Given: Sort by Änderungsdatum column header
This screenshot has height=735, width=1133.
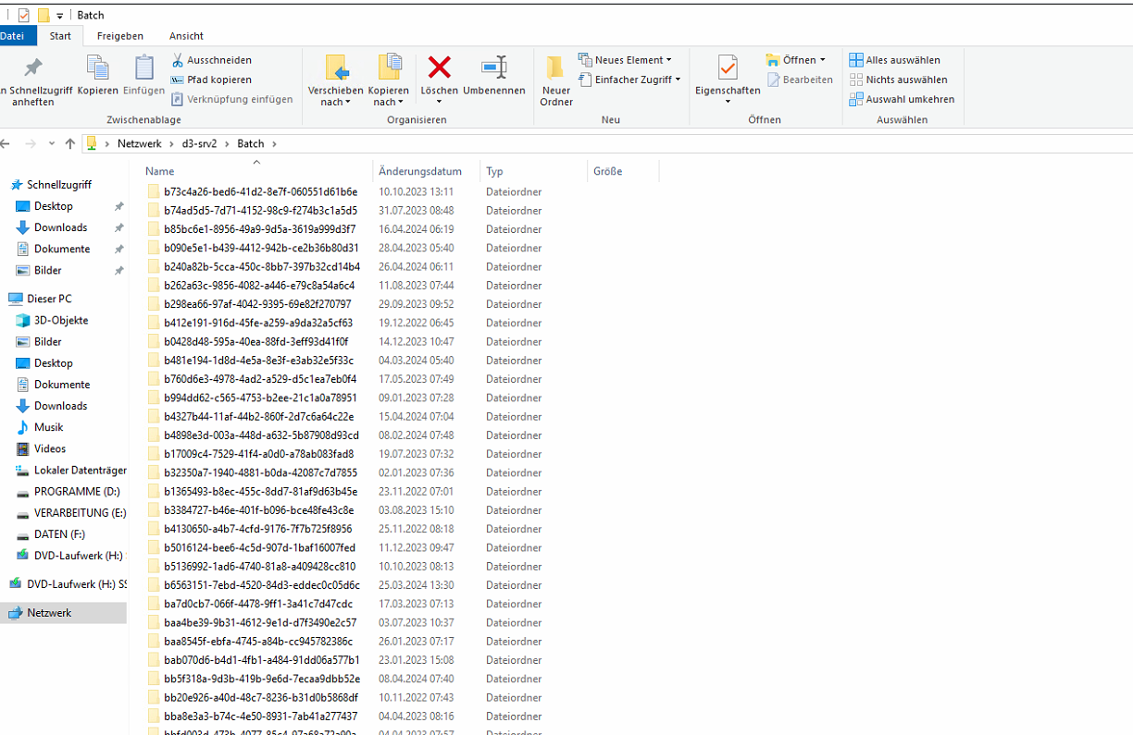Looking at the screenshot, I should tap(420, 171).
